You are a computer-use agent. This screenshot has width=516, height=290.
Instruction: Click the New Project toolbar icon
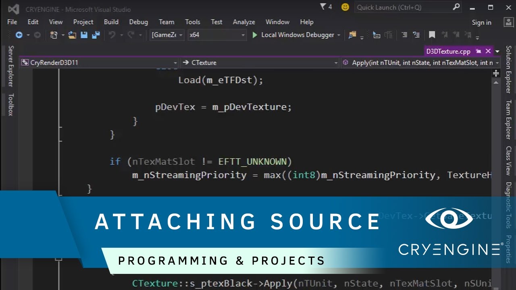pyautogui.click(x=54, y=35)
